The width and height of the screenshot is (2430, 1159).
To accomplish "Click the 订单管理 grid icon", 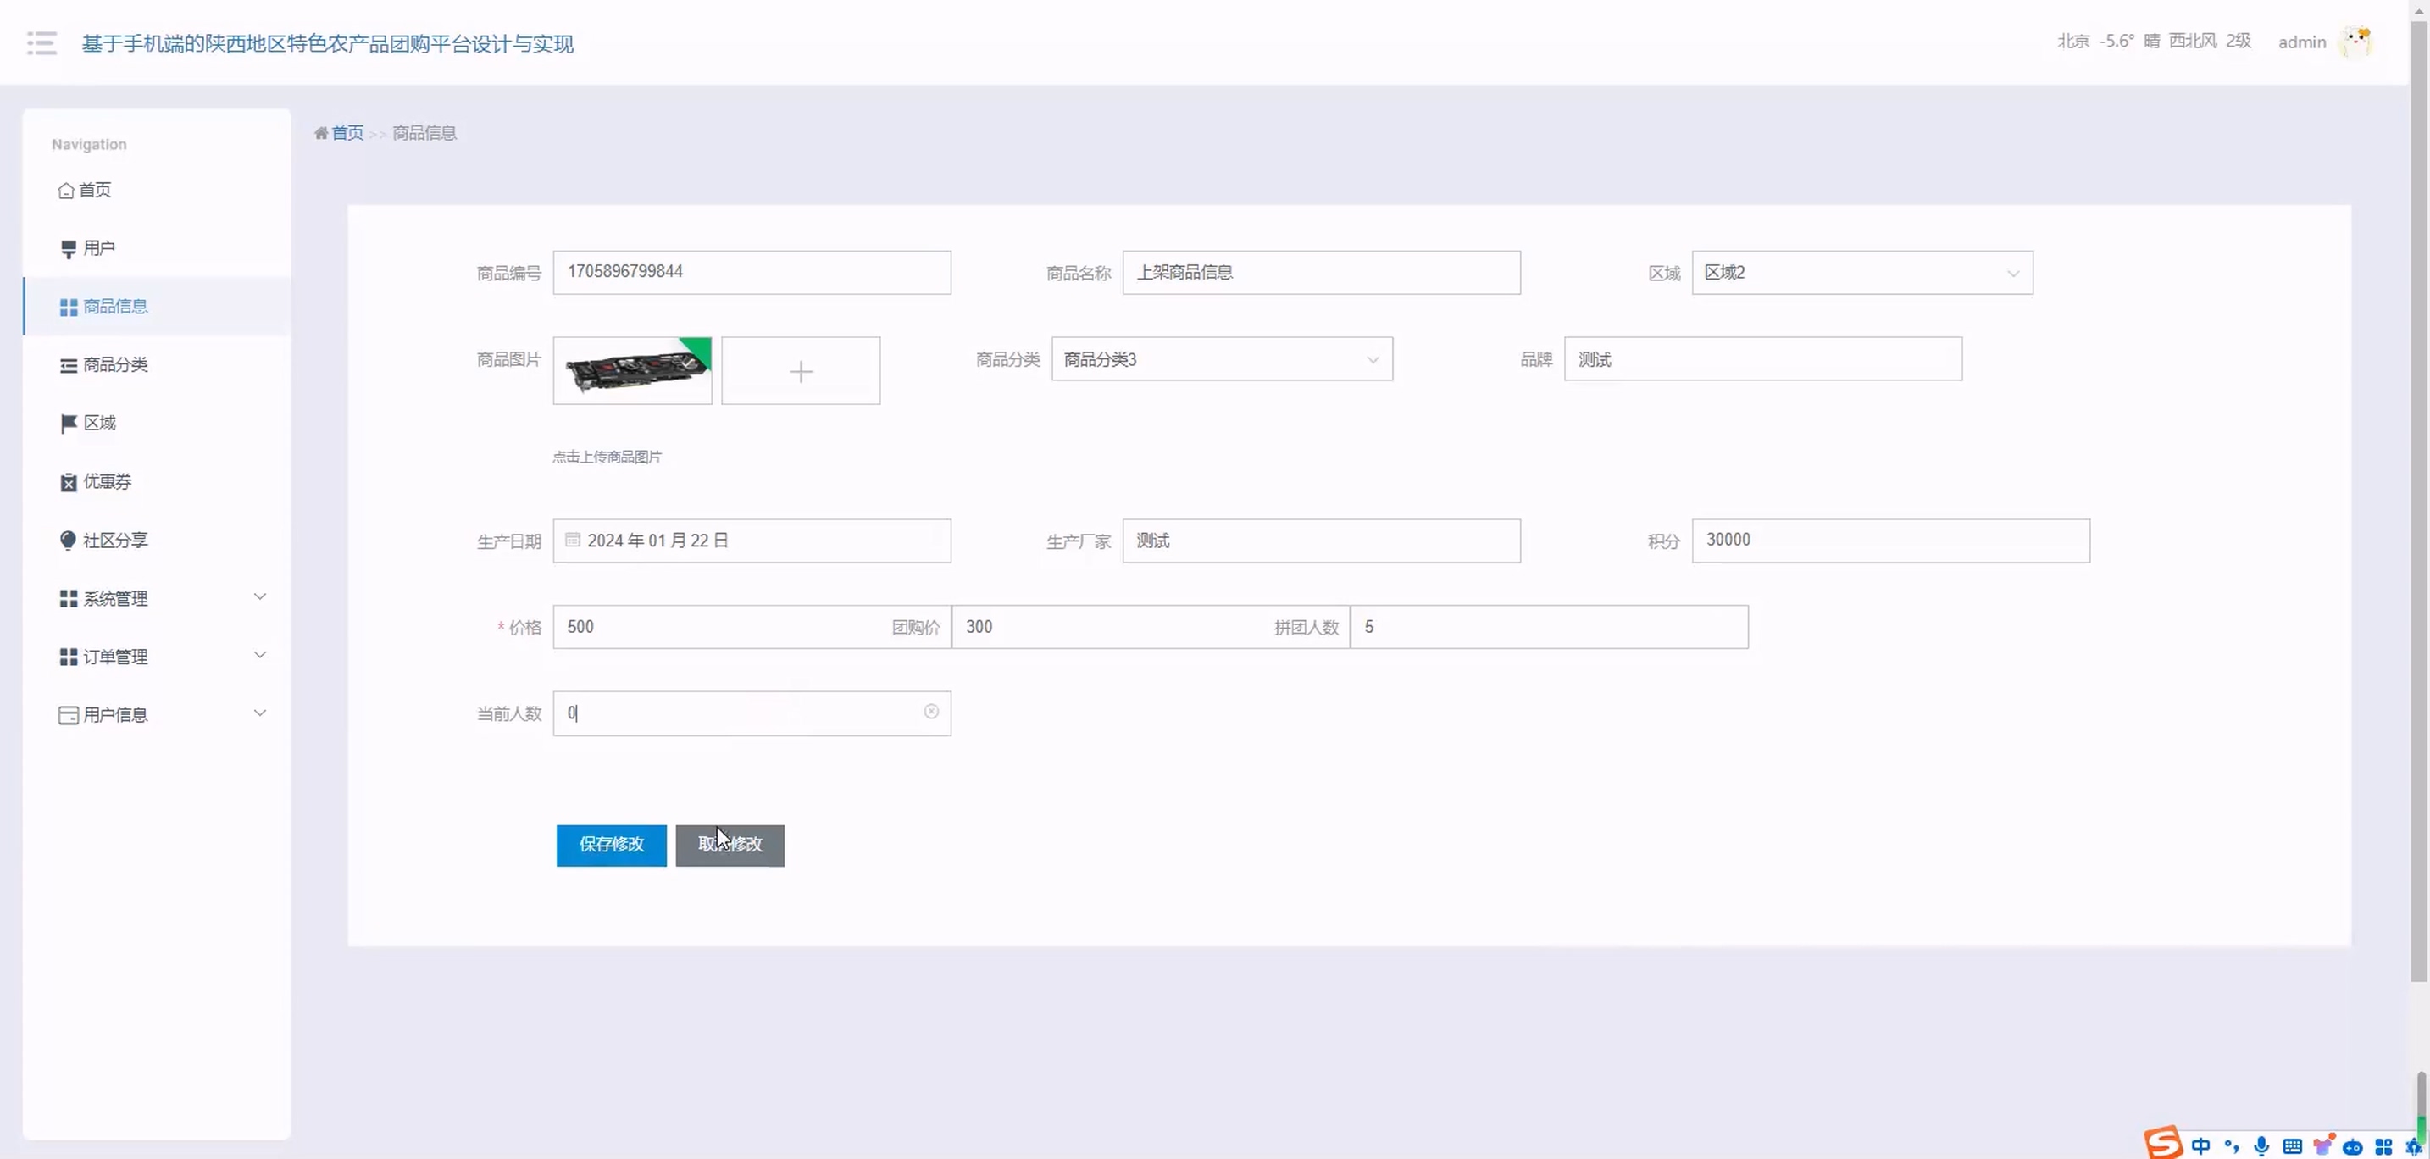I will coord(68,657).
